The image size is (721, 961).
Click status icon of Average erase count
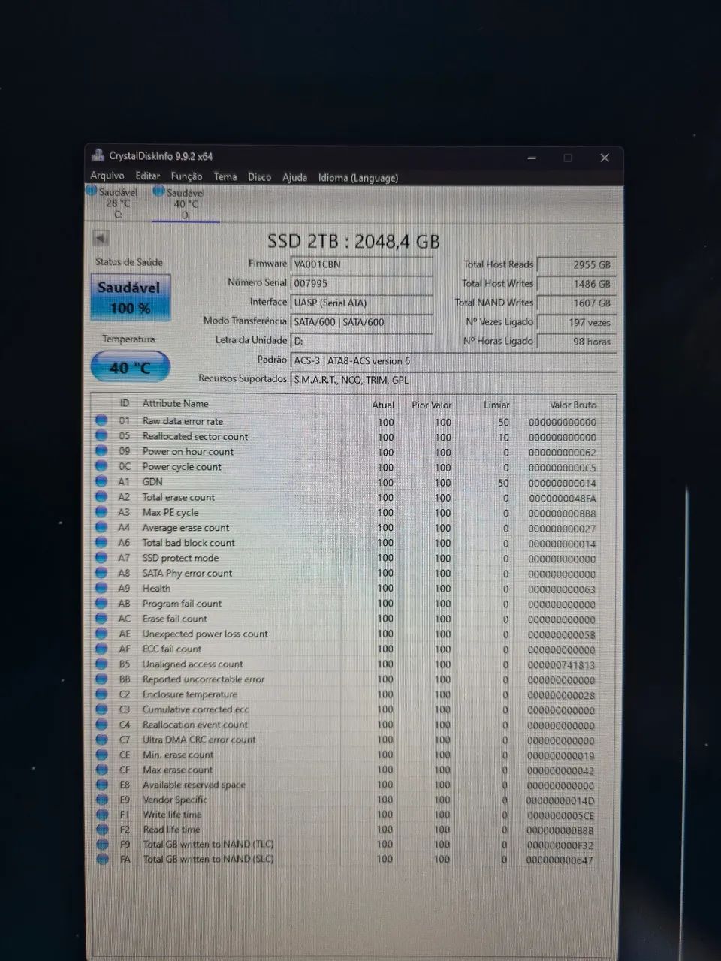[x=101, y=527]
